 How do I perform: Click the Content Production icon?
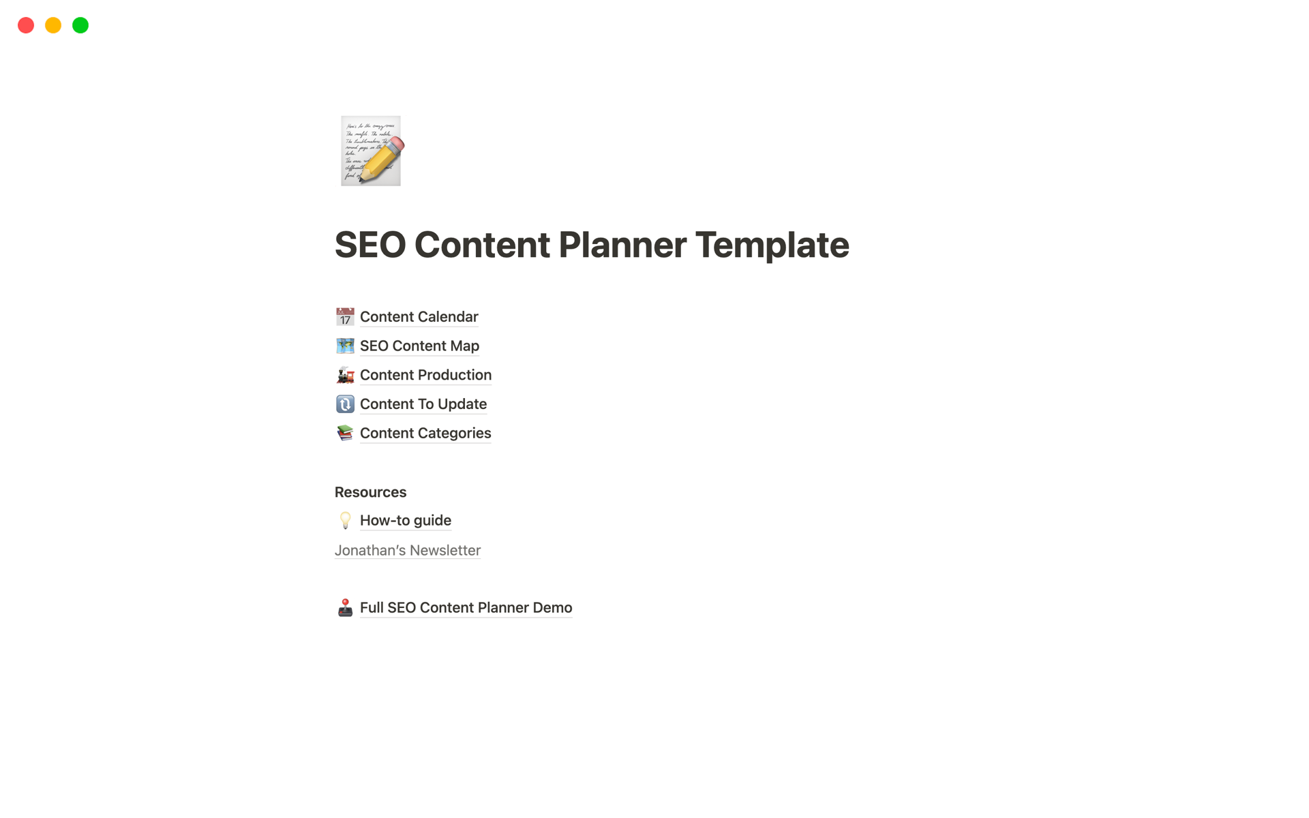pos(344,374)
